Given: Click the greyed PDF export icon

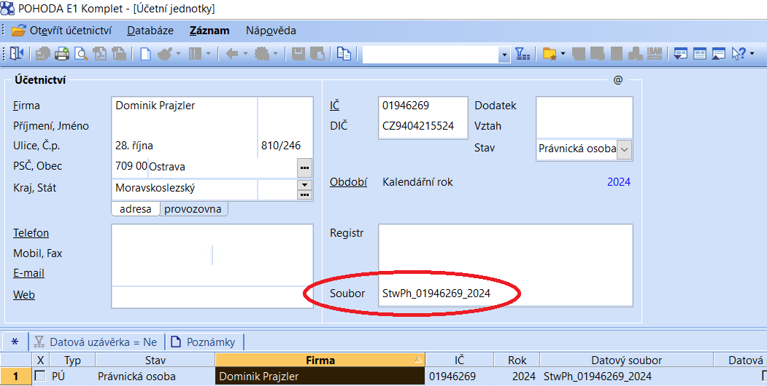Looking at the screenshot, I should click(x=100, y=53).
